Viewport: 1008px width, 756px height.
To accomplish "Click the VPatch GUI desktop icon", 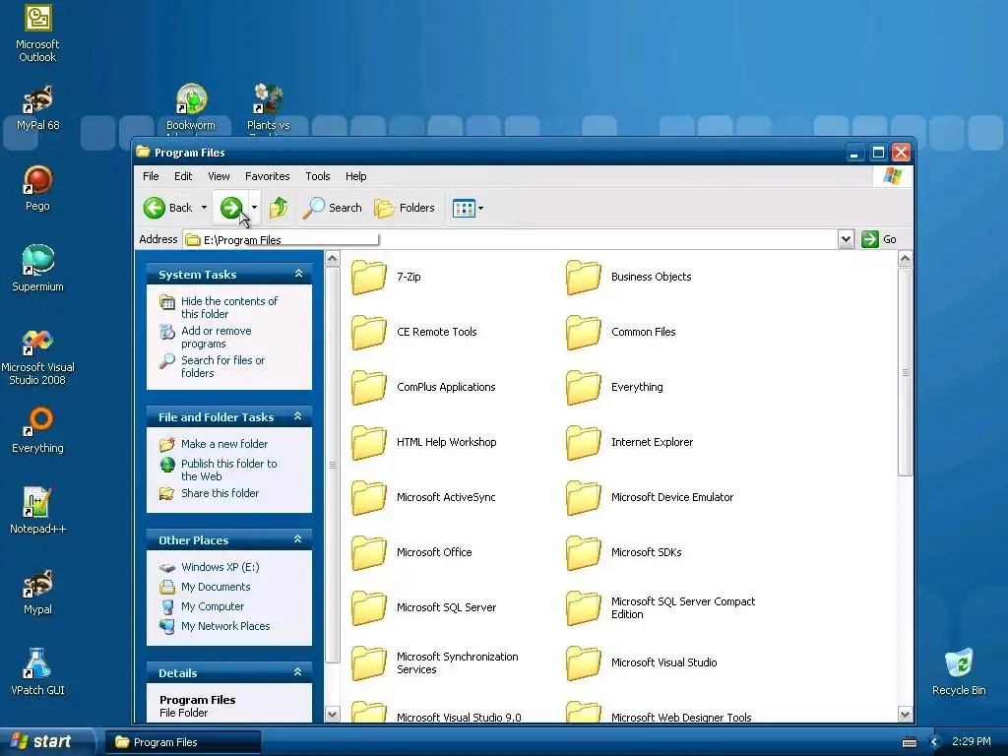I will click(x=37, y=671).
